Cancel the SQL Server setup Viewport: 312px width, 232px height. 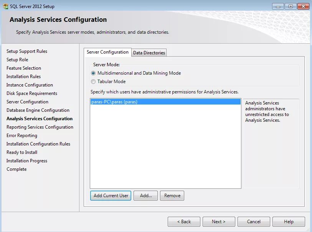pos(254,222)
